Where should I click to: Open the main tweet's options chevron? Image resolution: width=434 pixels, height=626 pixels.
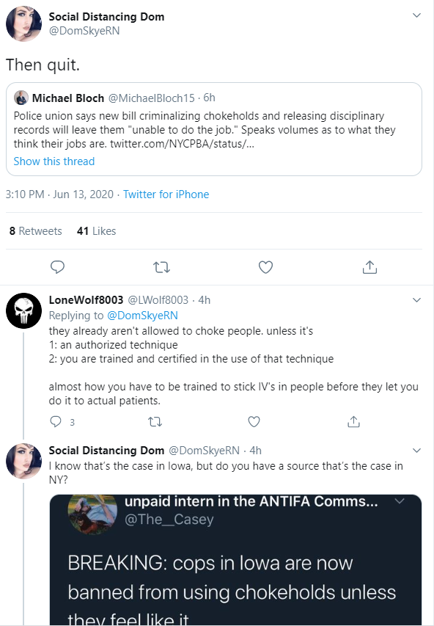coord(417,15)
